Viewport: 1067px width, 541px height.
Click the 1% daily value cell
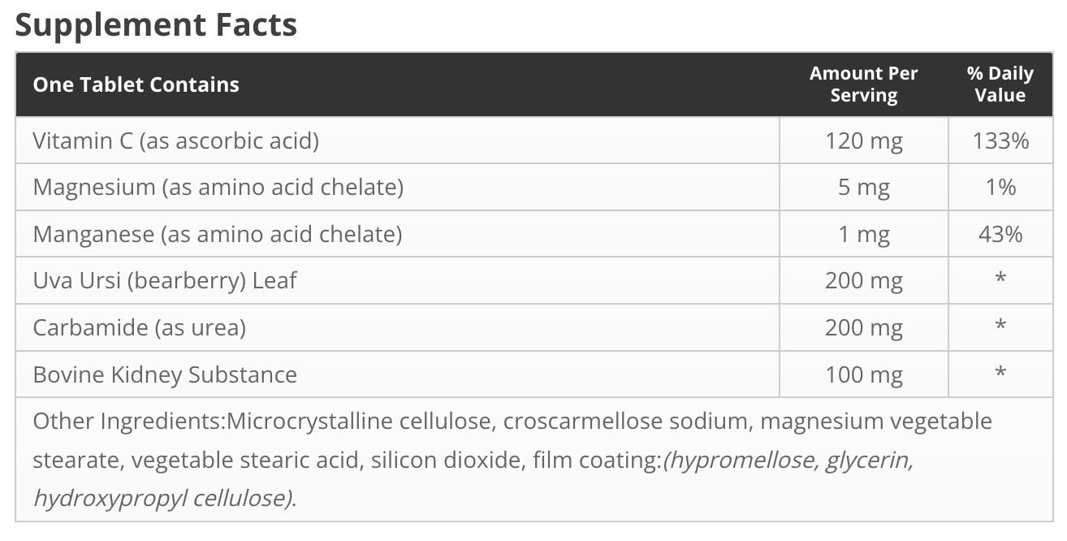1000,188
